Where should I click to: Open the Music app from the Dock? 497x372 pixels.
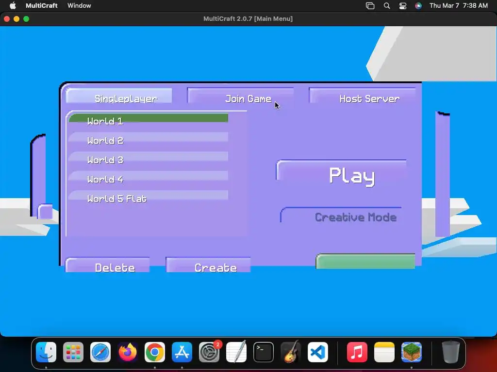click(x=357, y=352)
